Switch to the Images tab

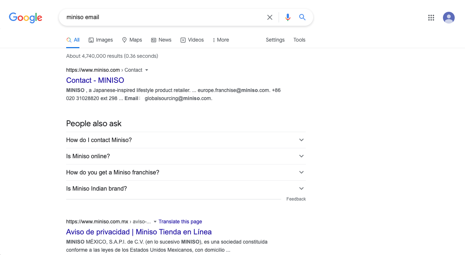pyautogui.click(x=101, y=40)
